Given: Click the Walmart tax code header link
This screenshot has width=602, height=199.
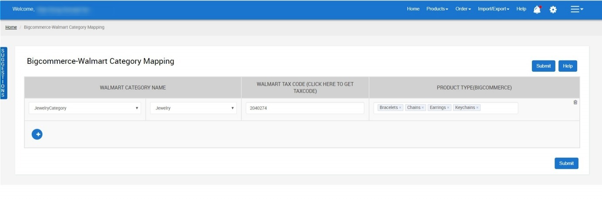Looking at the screenshot, I should point(305,87).
